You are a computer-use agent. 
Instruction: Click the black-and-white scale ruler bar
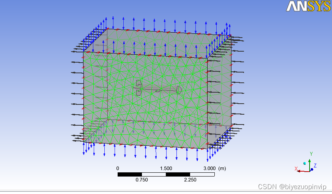[166, 174]
